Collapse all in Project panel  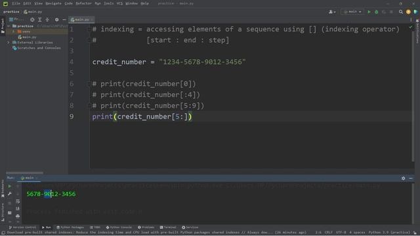coord(47,20)
